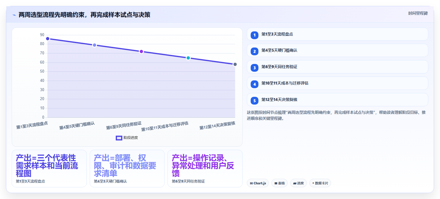Screen dimensions: 440x199
Task: Select the 第10至11天成本与迁移评估 timeline row
Action: [337, 83]
